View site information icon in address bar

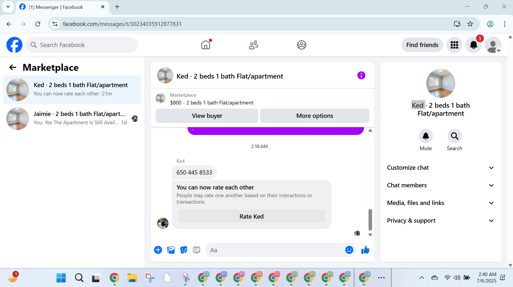55,24
